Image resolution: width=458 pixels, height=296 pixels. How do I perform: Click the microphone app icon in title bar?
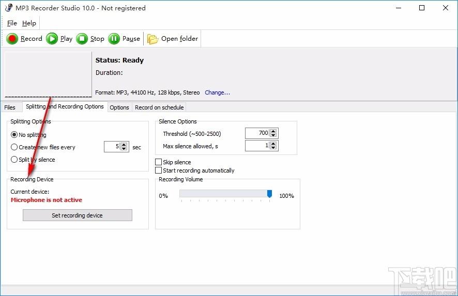pyautogui.click(x=9, y=8)
